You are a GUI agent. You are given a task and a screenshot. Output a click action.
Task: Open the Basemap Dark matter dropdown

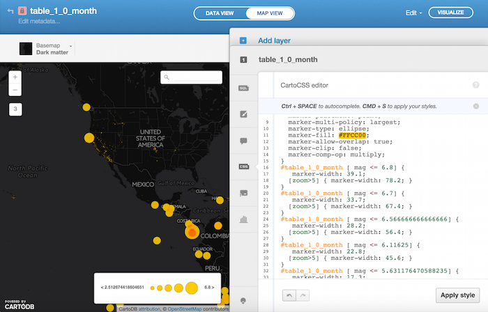click(x=47, y=49)
